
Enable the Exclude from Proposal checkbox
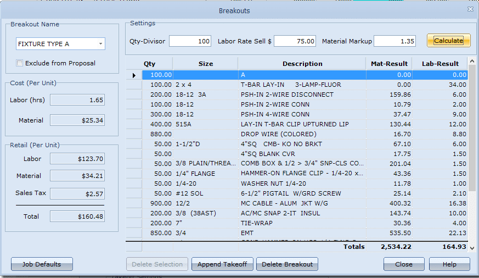click(20, 63)
